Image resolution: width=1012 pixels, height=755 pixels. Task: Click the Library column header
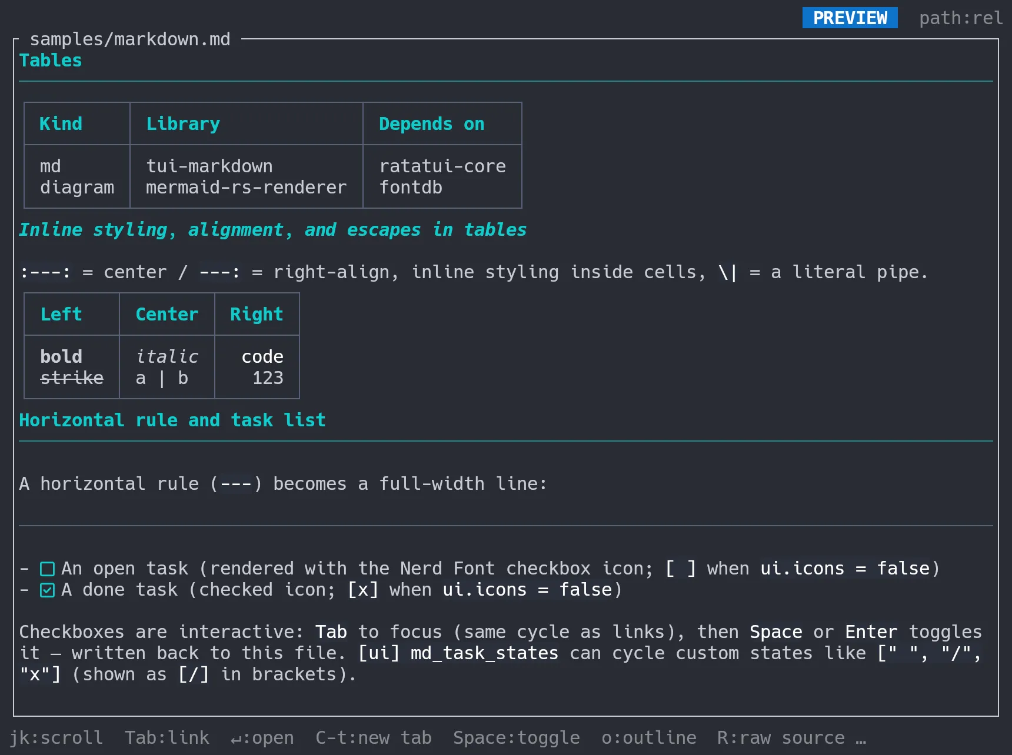[183, 123]
